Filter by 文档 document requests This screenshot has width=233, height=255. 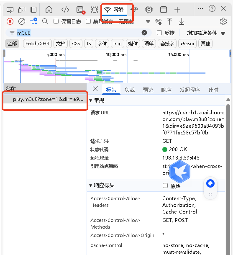pos(60,44)
